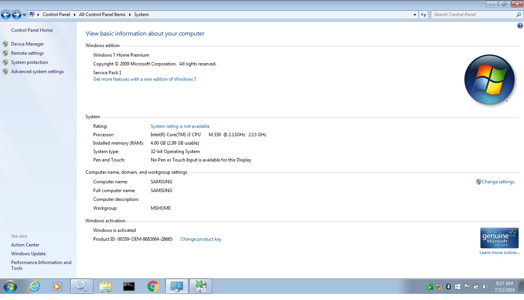Image resolution: width=524 pixels, height=300 pixels.
Task: Click the Windows logo tray icon
Action: click(458, 287)
